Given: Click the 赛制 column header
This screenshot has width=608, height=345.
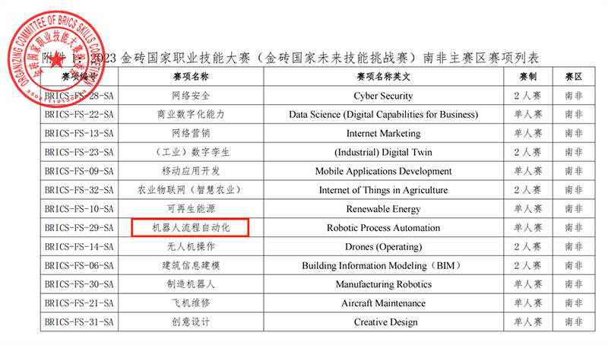Looking at the screenshot, I should tap(528, 78).
